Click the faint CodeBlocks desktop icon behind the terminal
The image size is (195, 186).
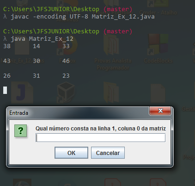click(158, 45)
